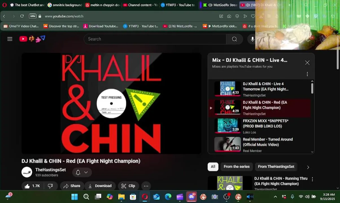340x203 pixels.
Task: Click into the YouTube search field
Action: coord(155,39)
